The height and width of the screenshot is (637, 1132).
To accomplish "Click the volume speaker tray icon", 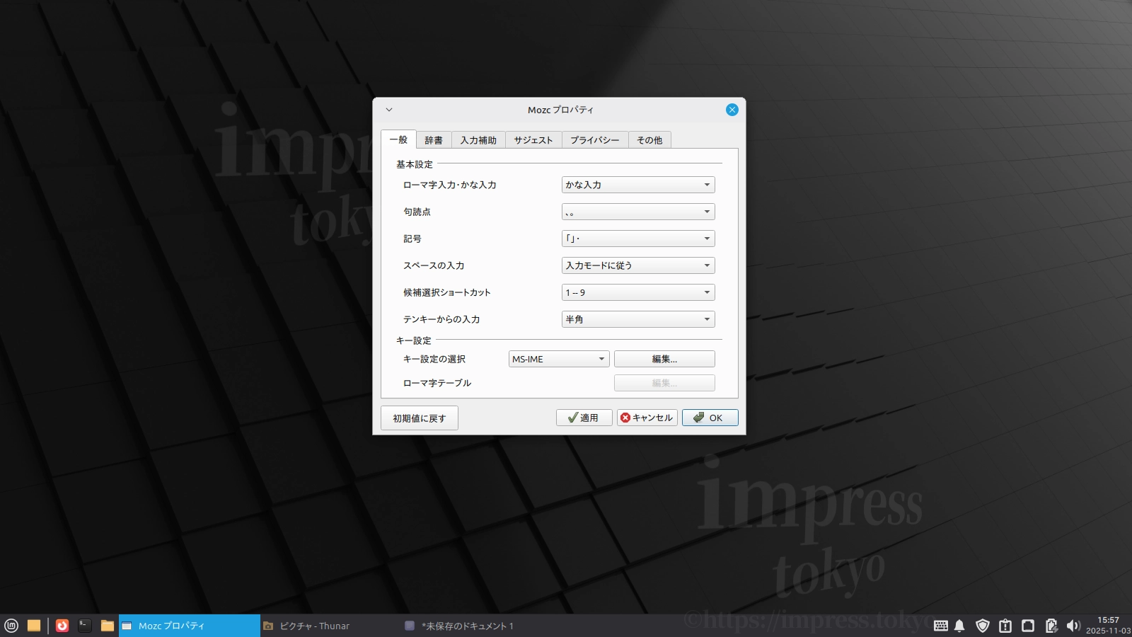I will click(1073, 626).
